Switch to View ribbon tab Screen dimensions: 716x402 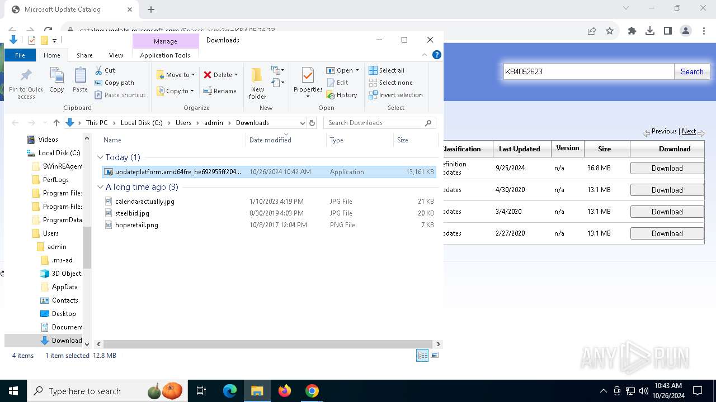point(116,55)
